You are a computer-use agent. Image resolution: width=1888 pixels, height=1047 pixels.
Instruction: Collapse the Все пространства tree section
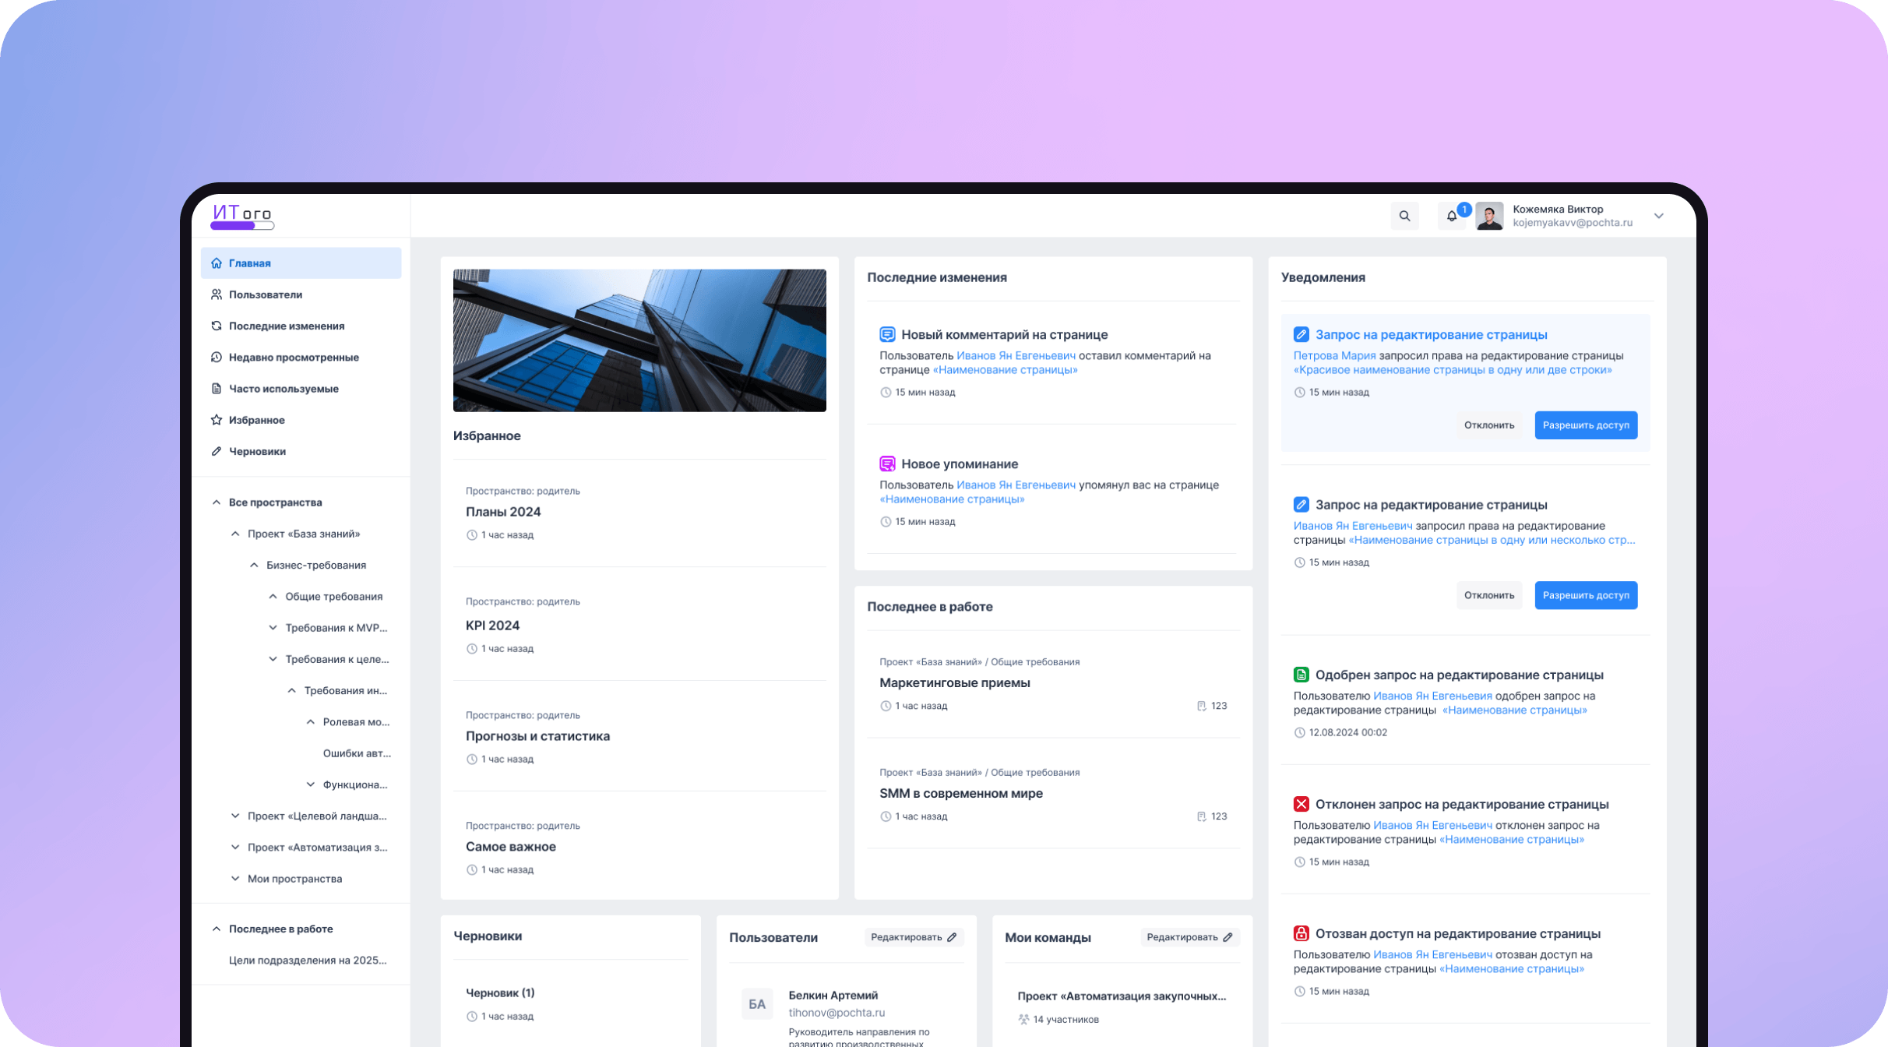217,502
